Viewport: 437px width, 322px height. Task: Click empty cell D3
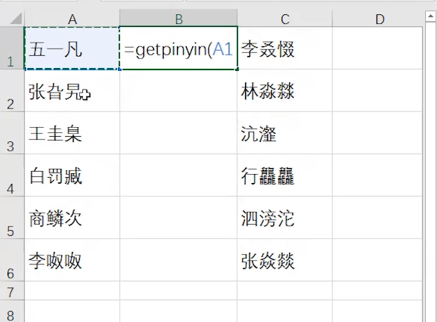(x=377, y=133)
